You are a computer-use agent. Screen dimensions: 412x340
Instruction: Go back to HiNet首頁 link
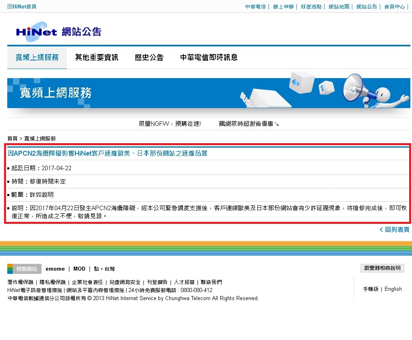(22, 6)
